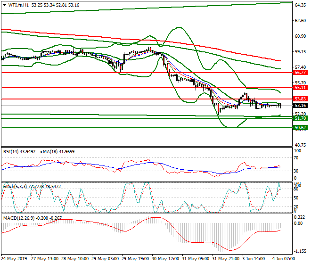This screenshot has height=264, width=311.
Task: Select the Stochastic 50 scale level label
Action: click(x=296, y=198)
